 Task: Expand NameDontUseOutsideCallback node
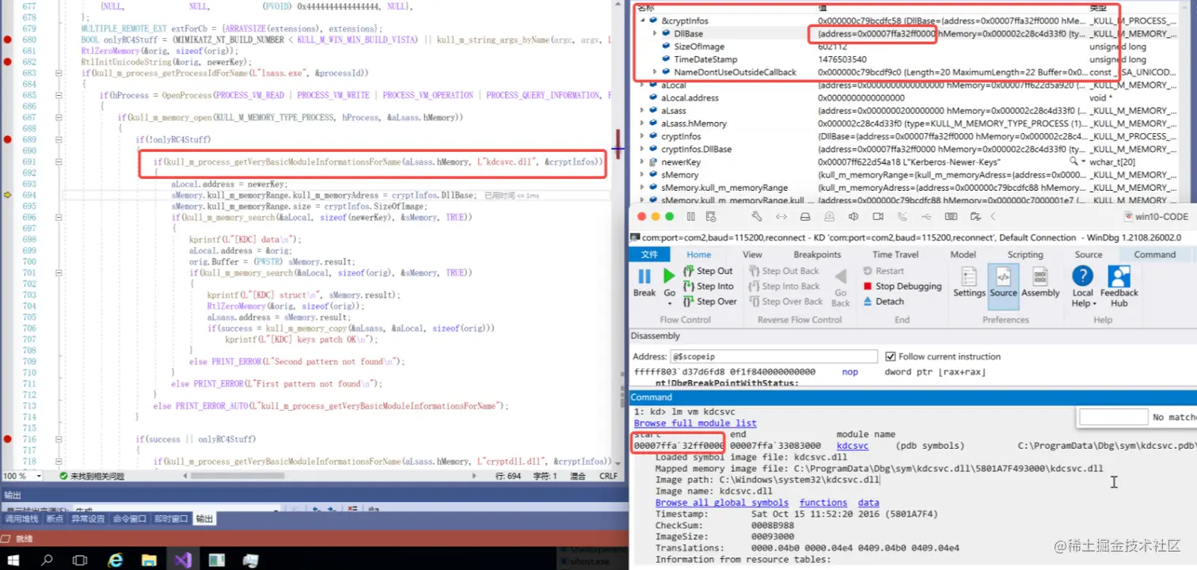coord(655,72)
